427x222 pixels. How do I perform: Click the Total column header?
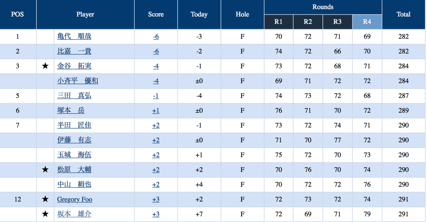click(404, 15)
